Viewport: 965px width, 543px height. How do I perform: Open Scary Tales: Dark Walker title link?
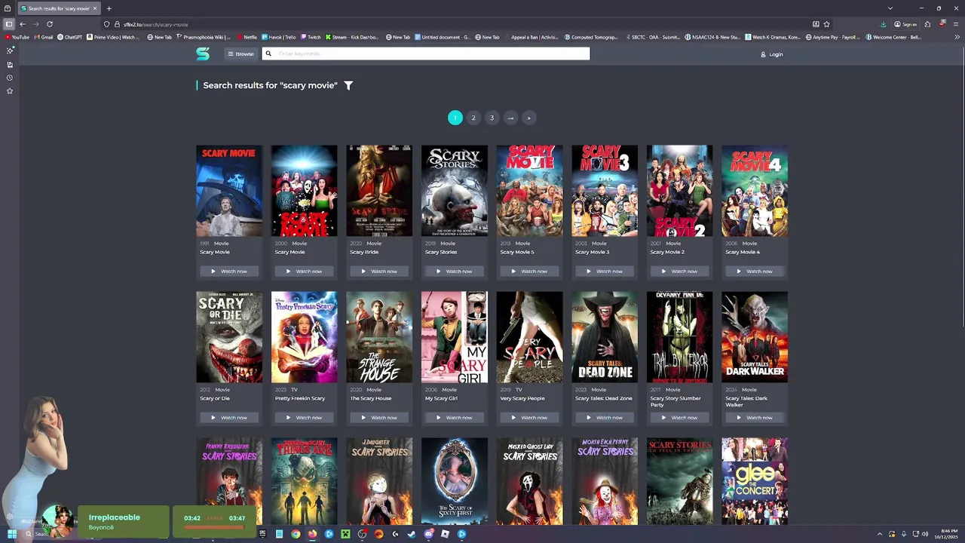[746, 401]
